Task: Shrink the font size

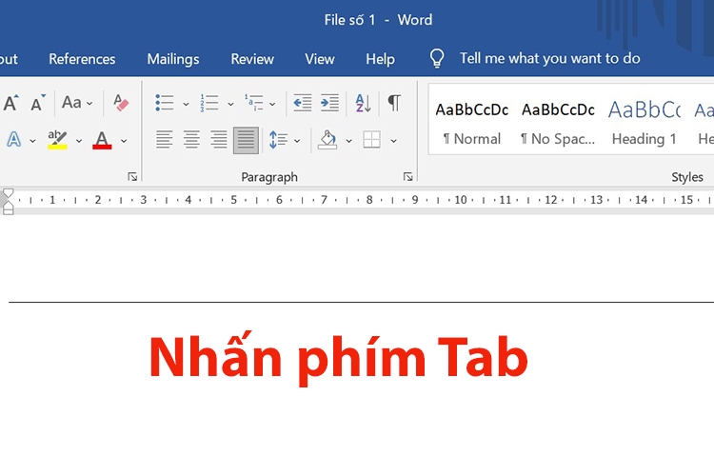Action: [x=38, y=103]
